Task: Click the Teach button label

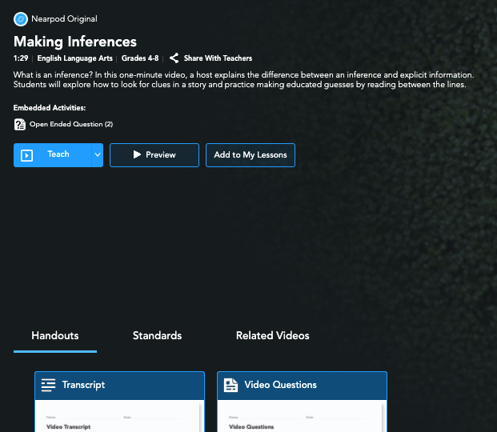Action: tap(58, 154)
